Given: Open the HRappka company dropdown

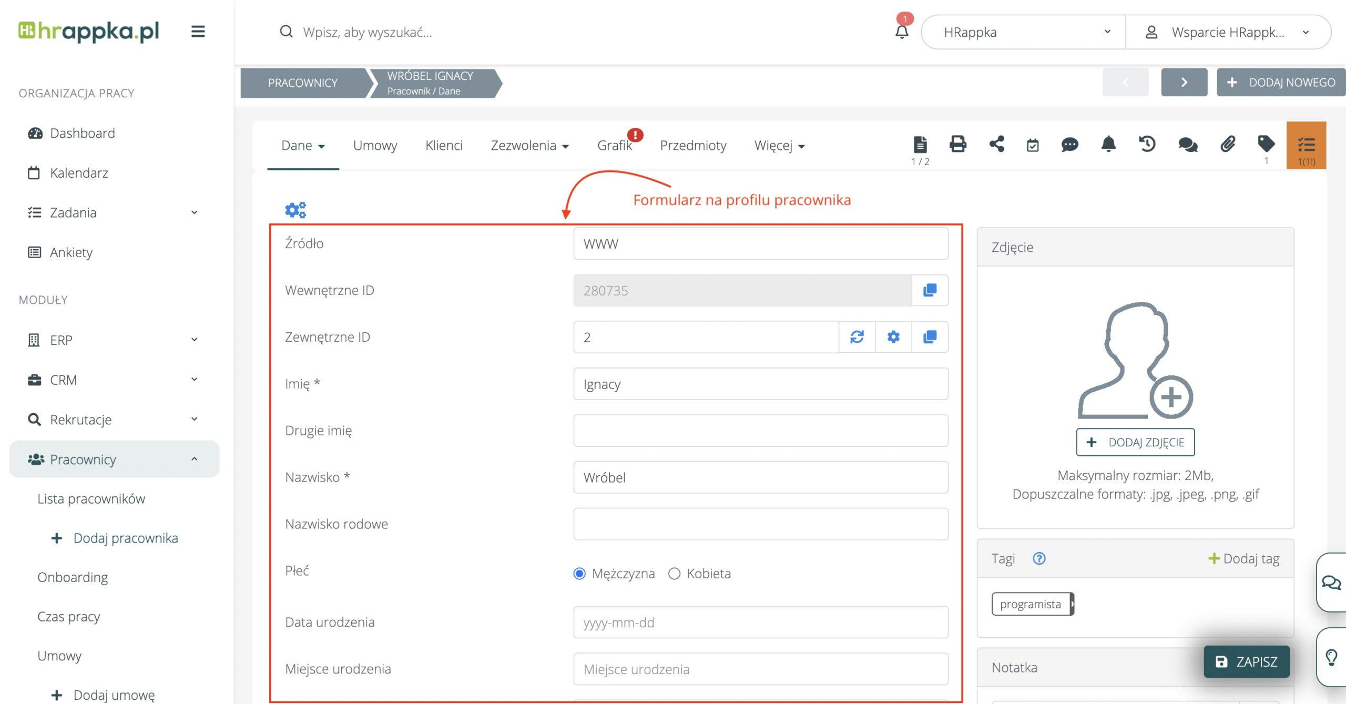Looking at the screenshot, I should pyautogui.click(x=1023, y=32).
